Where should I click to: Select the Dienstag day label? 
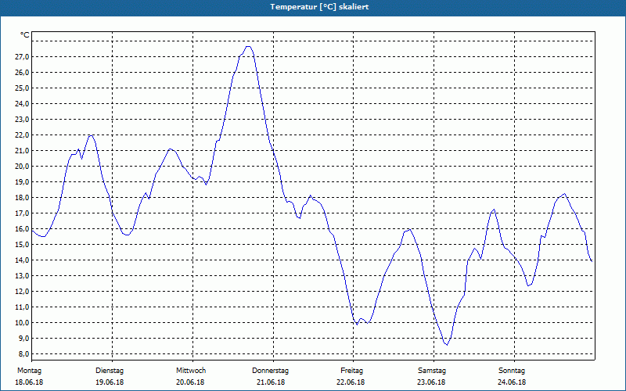coord(110,371)
